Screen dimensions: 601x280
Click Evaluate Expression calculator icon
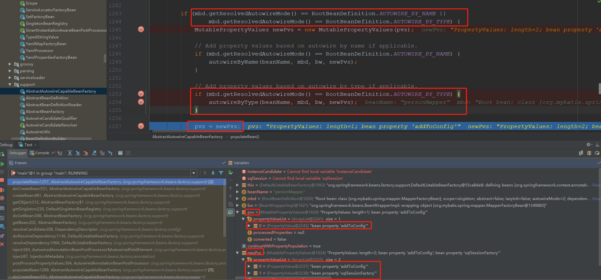(120, 153)
